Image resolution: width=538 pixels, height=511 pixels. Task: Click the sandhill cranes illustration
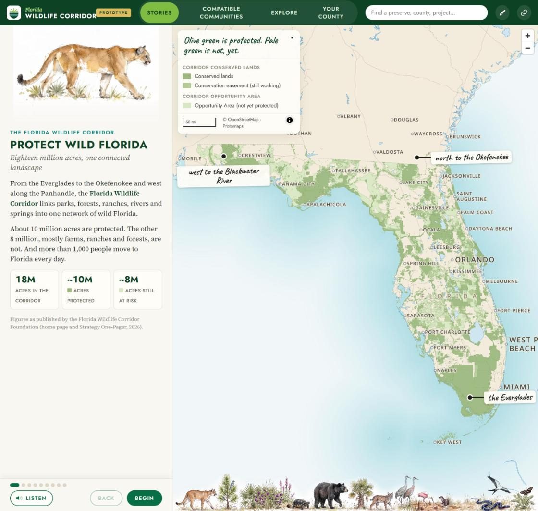coord(407,489)
